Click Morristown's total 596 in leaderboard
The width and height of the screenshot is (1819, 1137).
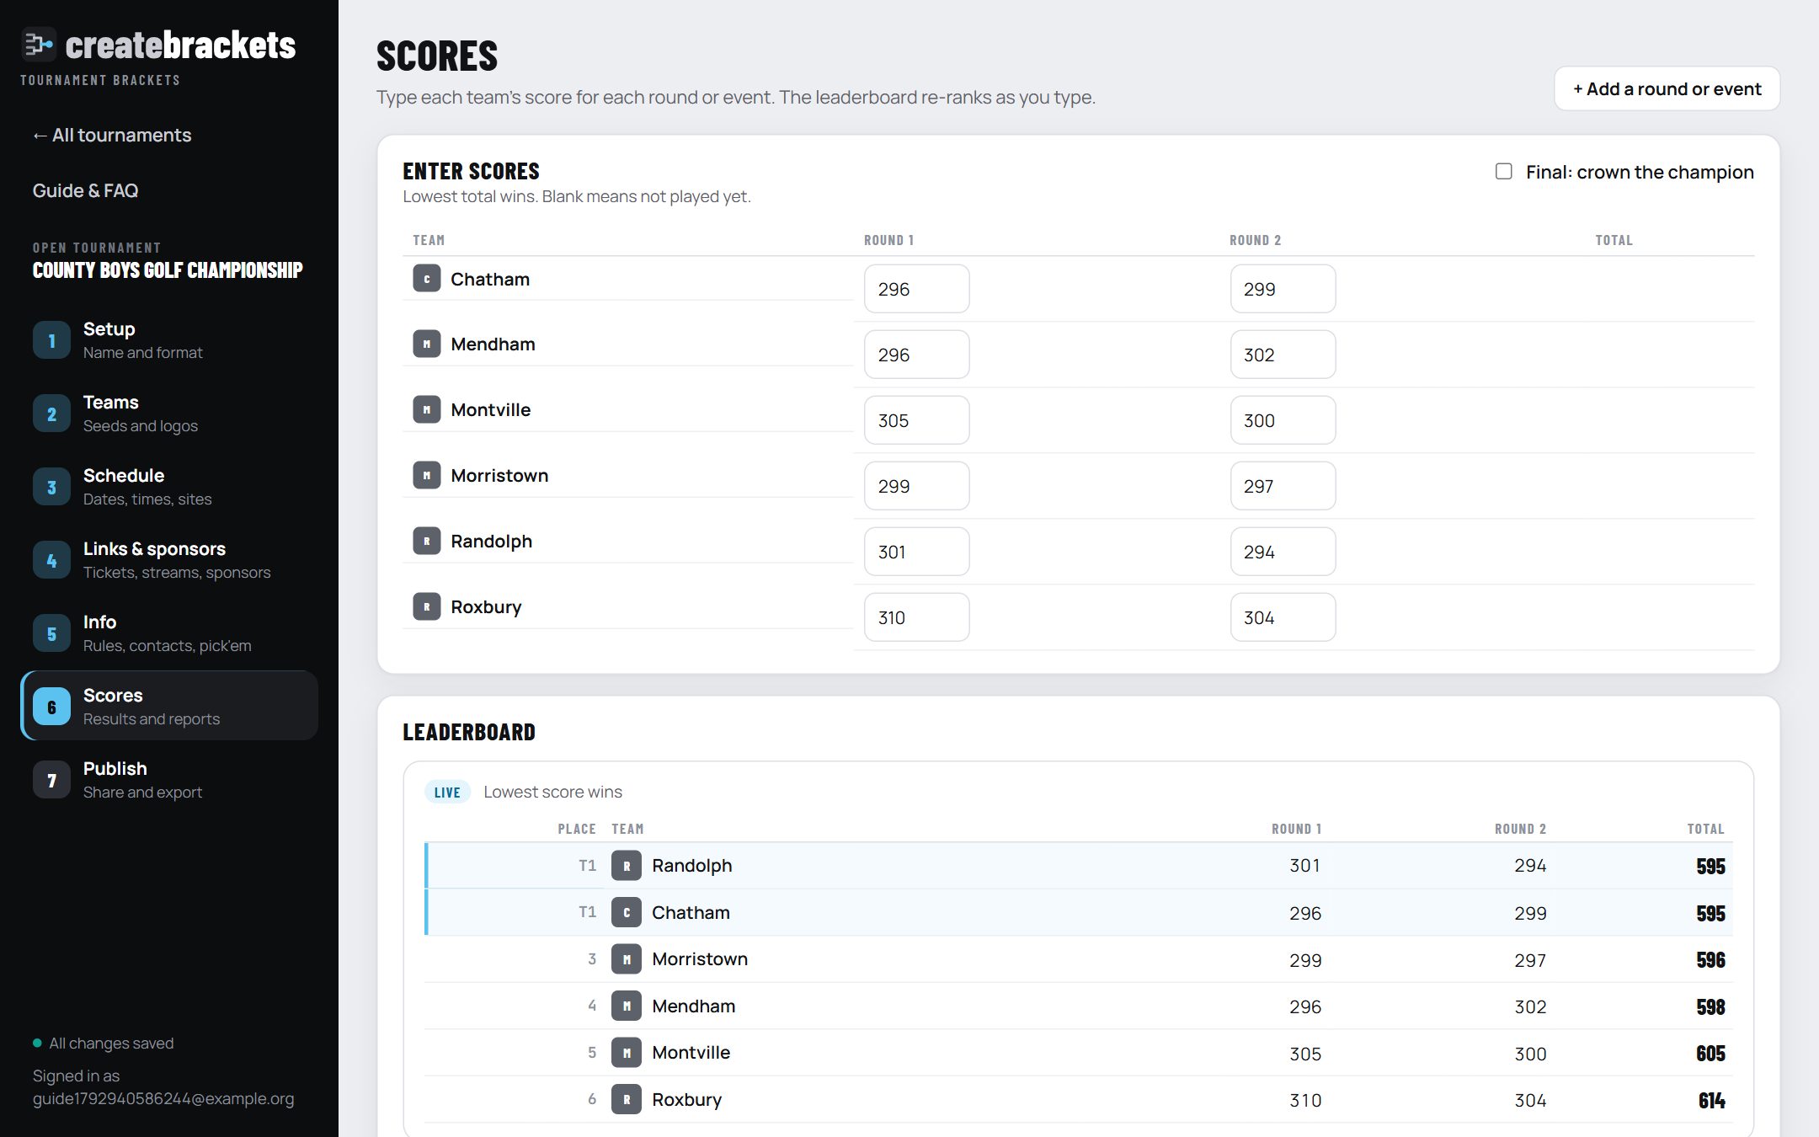tap(1710, 960)
